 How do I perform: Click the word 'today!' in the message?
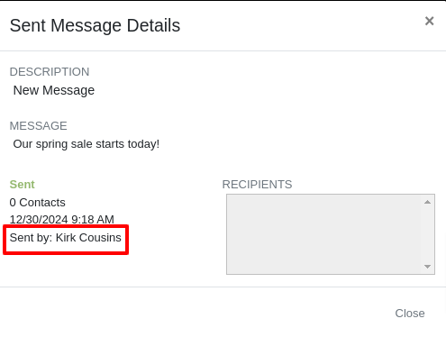(143, 144)
